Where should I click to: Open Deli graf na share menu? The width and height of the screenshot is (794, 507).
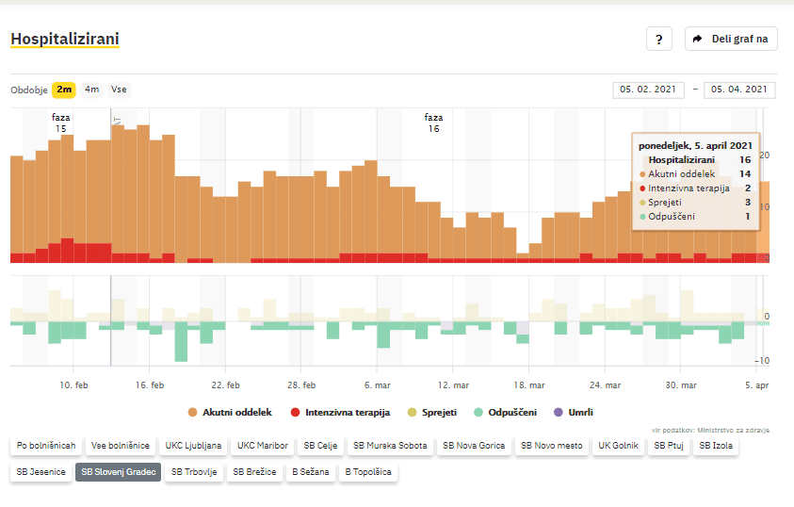(731, 40)
